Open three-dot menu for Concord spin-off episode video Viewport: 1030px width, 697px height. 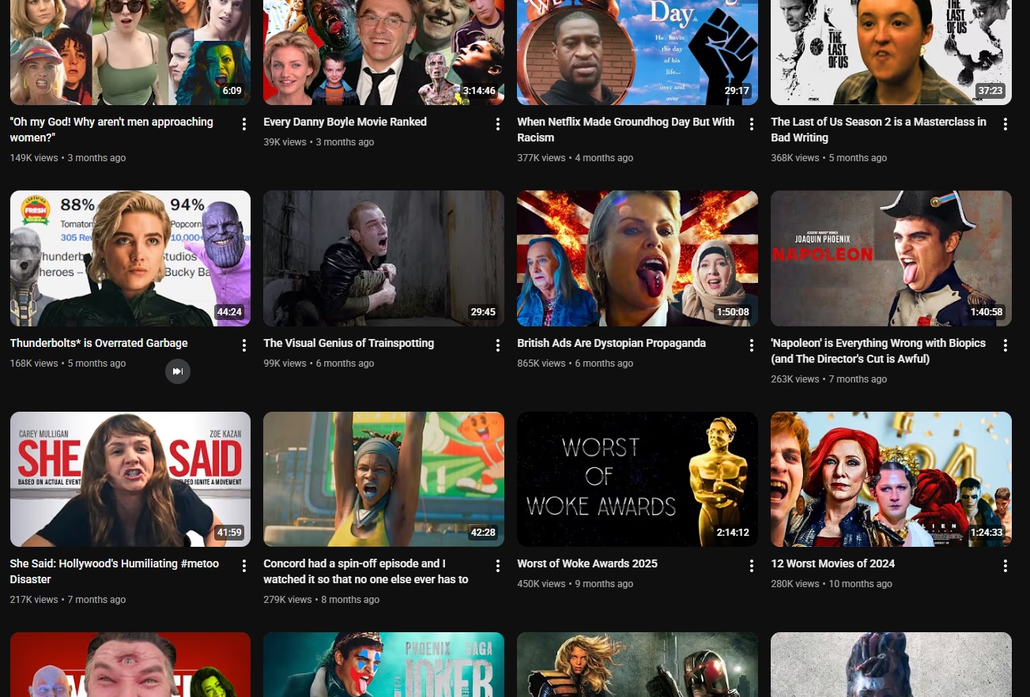pos(498,566)
